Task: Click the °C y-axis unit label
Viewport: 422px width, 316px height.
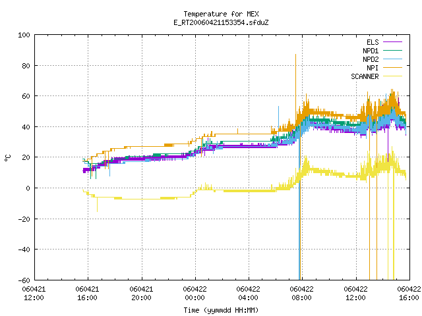Action: click(7, 158)
